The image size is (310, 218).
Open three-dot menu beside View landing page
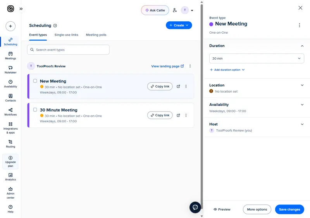click(190, 66)
